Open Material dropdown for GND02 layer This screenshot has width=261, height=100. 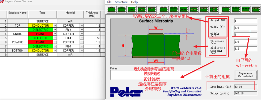[82, 34]
